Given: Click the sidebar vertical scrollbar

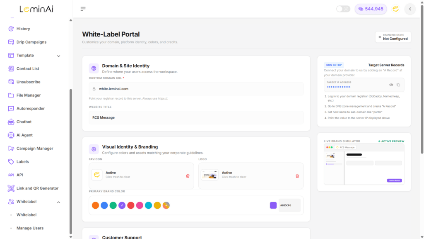Looking at the screenshot, I should click(x=71, y=161).
